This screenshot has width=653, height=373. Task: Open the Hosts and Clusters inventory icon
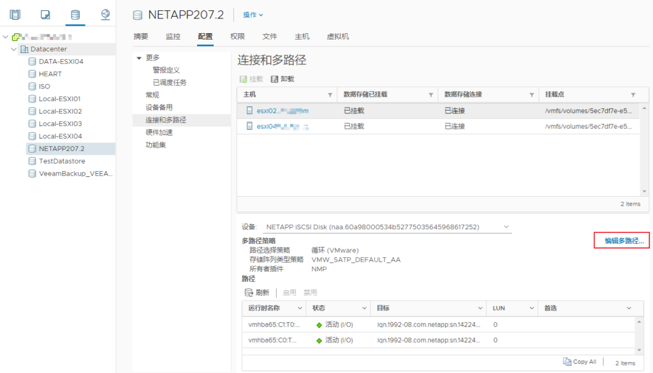tap(15, 14)
